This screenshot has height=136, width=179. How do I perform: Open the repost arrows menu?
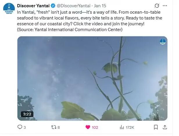(x=53, y=127)
